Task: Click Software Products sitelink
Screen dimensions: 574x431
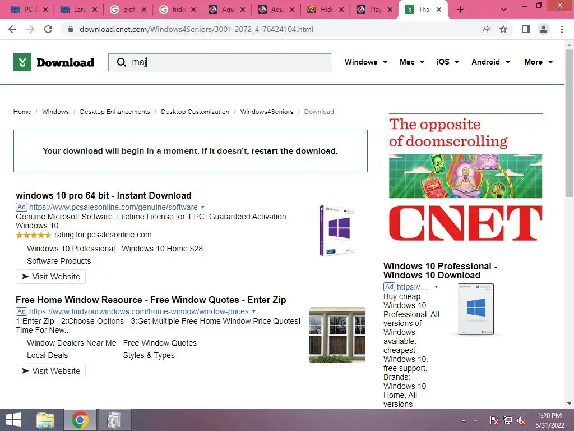Action: click(59, 261)
